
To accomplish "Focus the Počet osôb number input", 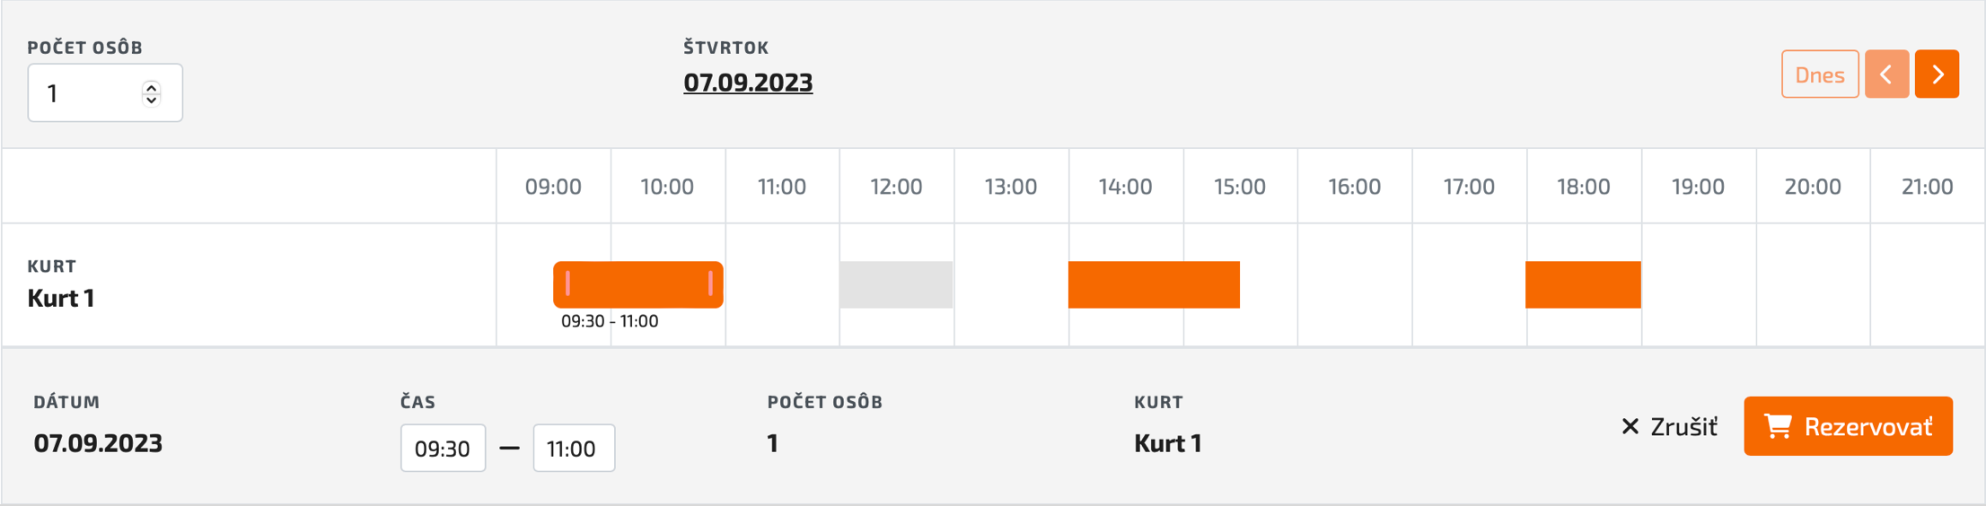I will pos(105,92).
